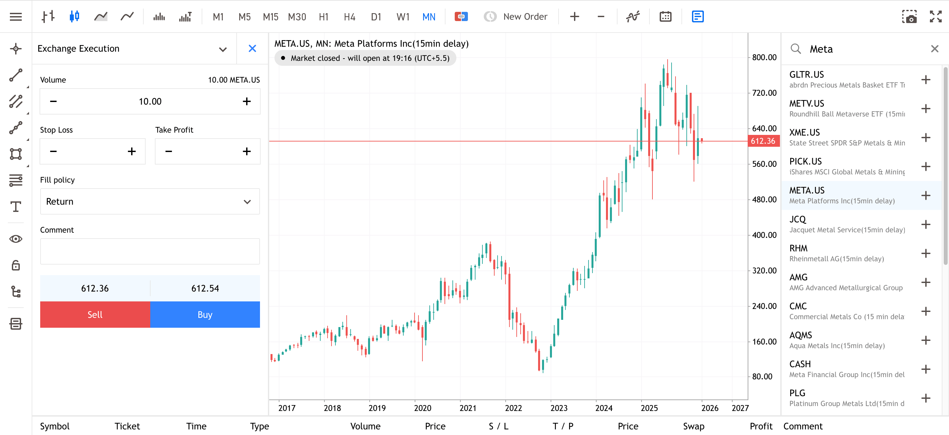Viewport: 949px width, 435px height.
Task: Select M30 timeframe
Action: pyautogui.click(x=297, y=17)
